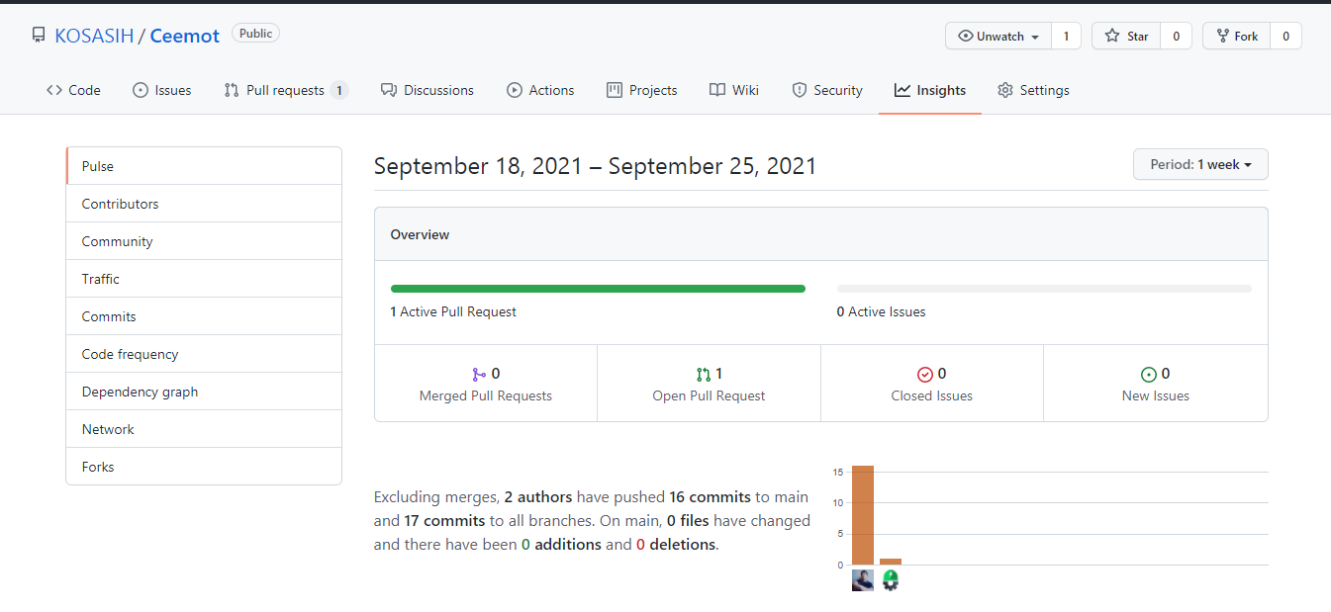Click the purple merged pull request icon
The width and height of the screenshot is (1331, 612).
[479, 374]
